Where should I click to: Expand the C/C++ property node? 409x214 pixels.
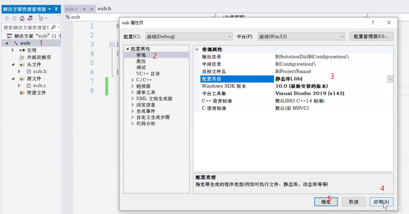tap(133, 80)
